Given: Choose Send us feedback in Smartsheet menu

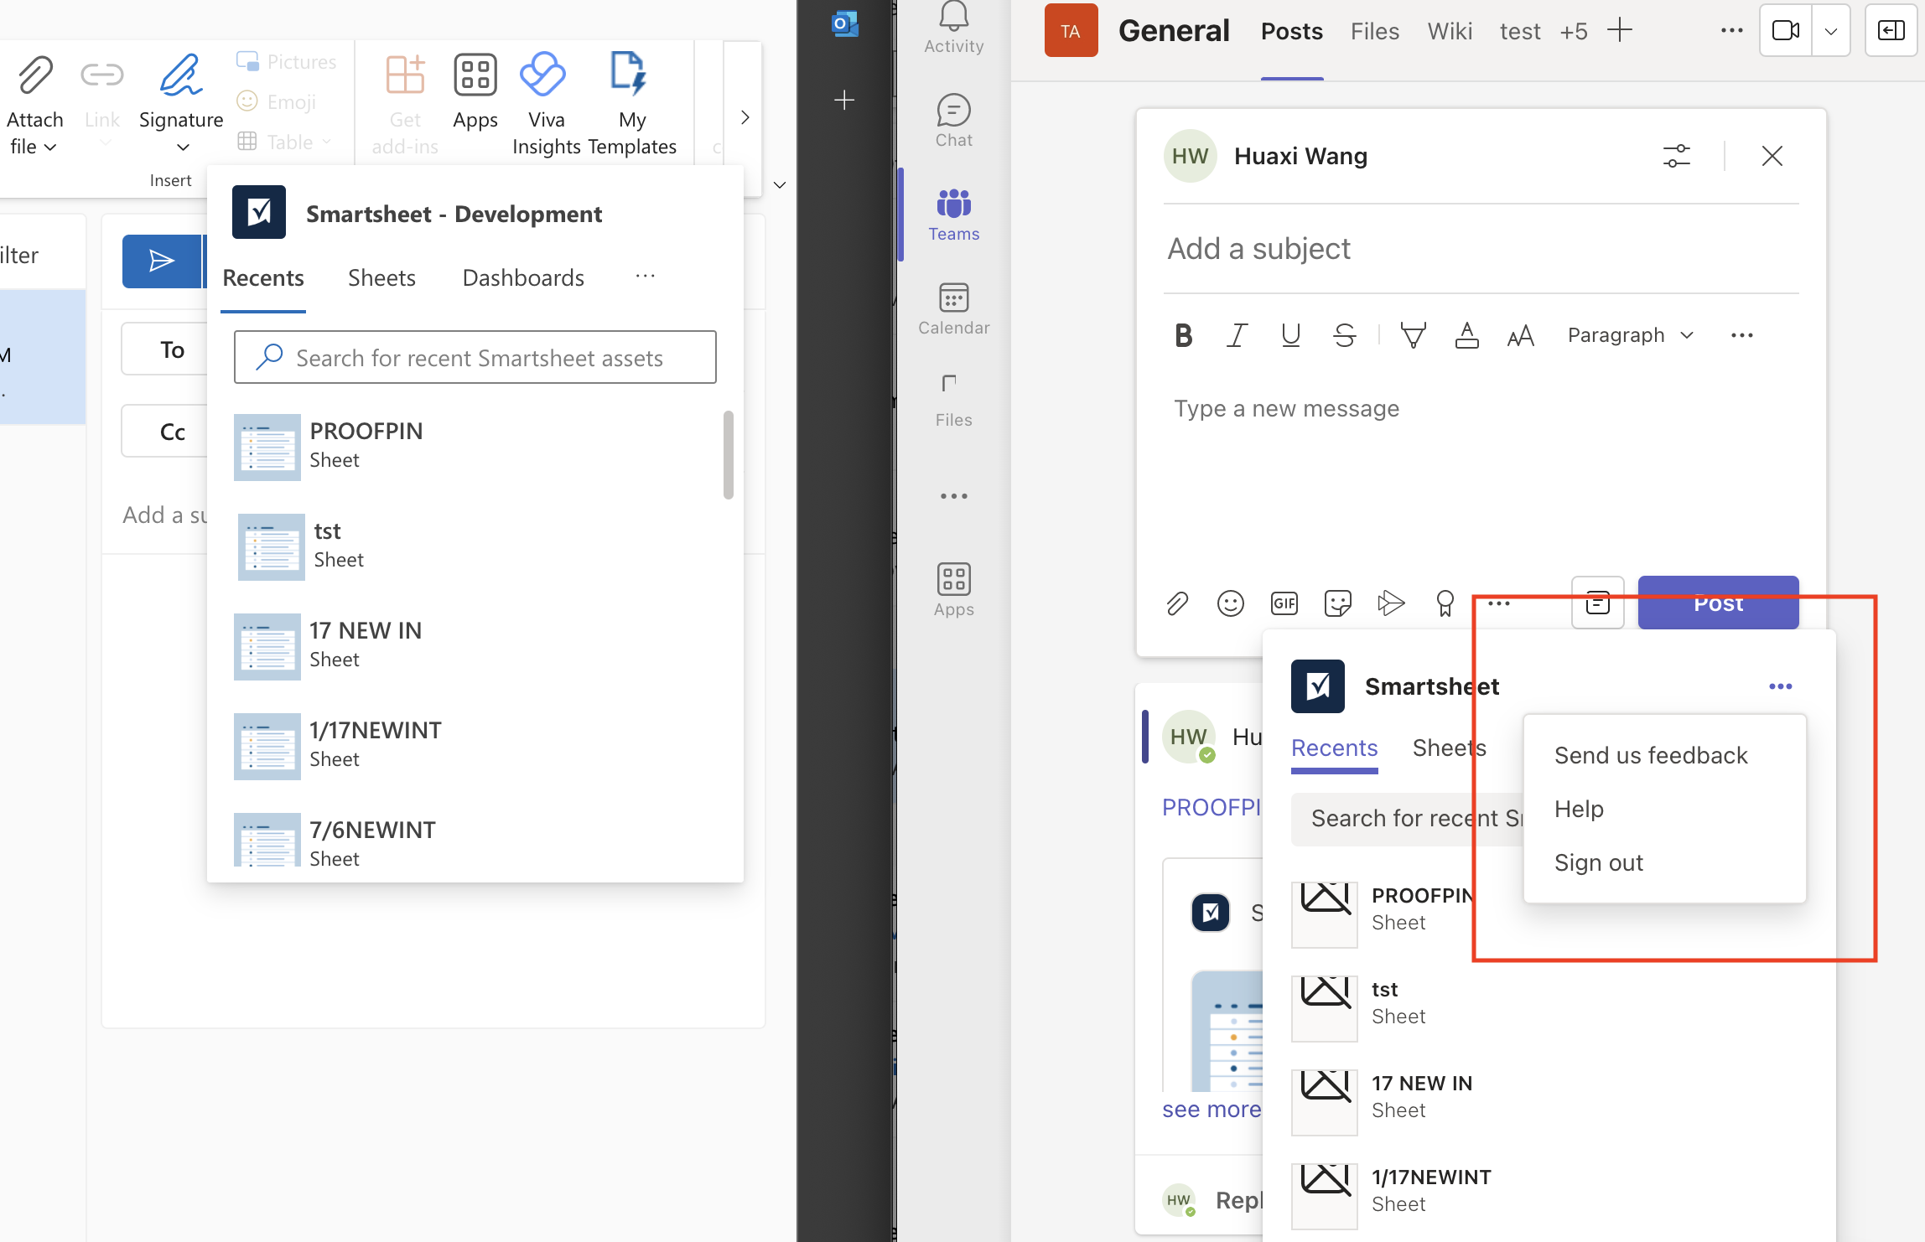Looking at the screenshot, I should coord(1650,754).
